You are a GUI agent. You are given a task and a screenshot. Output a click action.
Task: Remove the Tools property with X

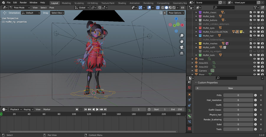tap(261, 129)
